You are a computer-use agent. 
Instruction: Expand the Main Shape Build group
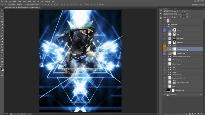[x=169, y=75]
